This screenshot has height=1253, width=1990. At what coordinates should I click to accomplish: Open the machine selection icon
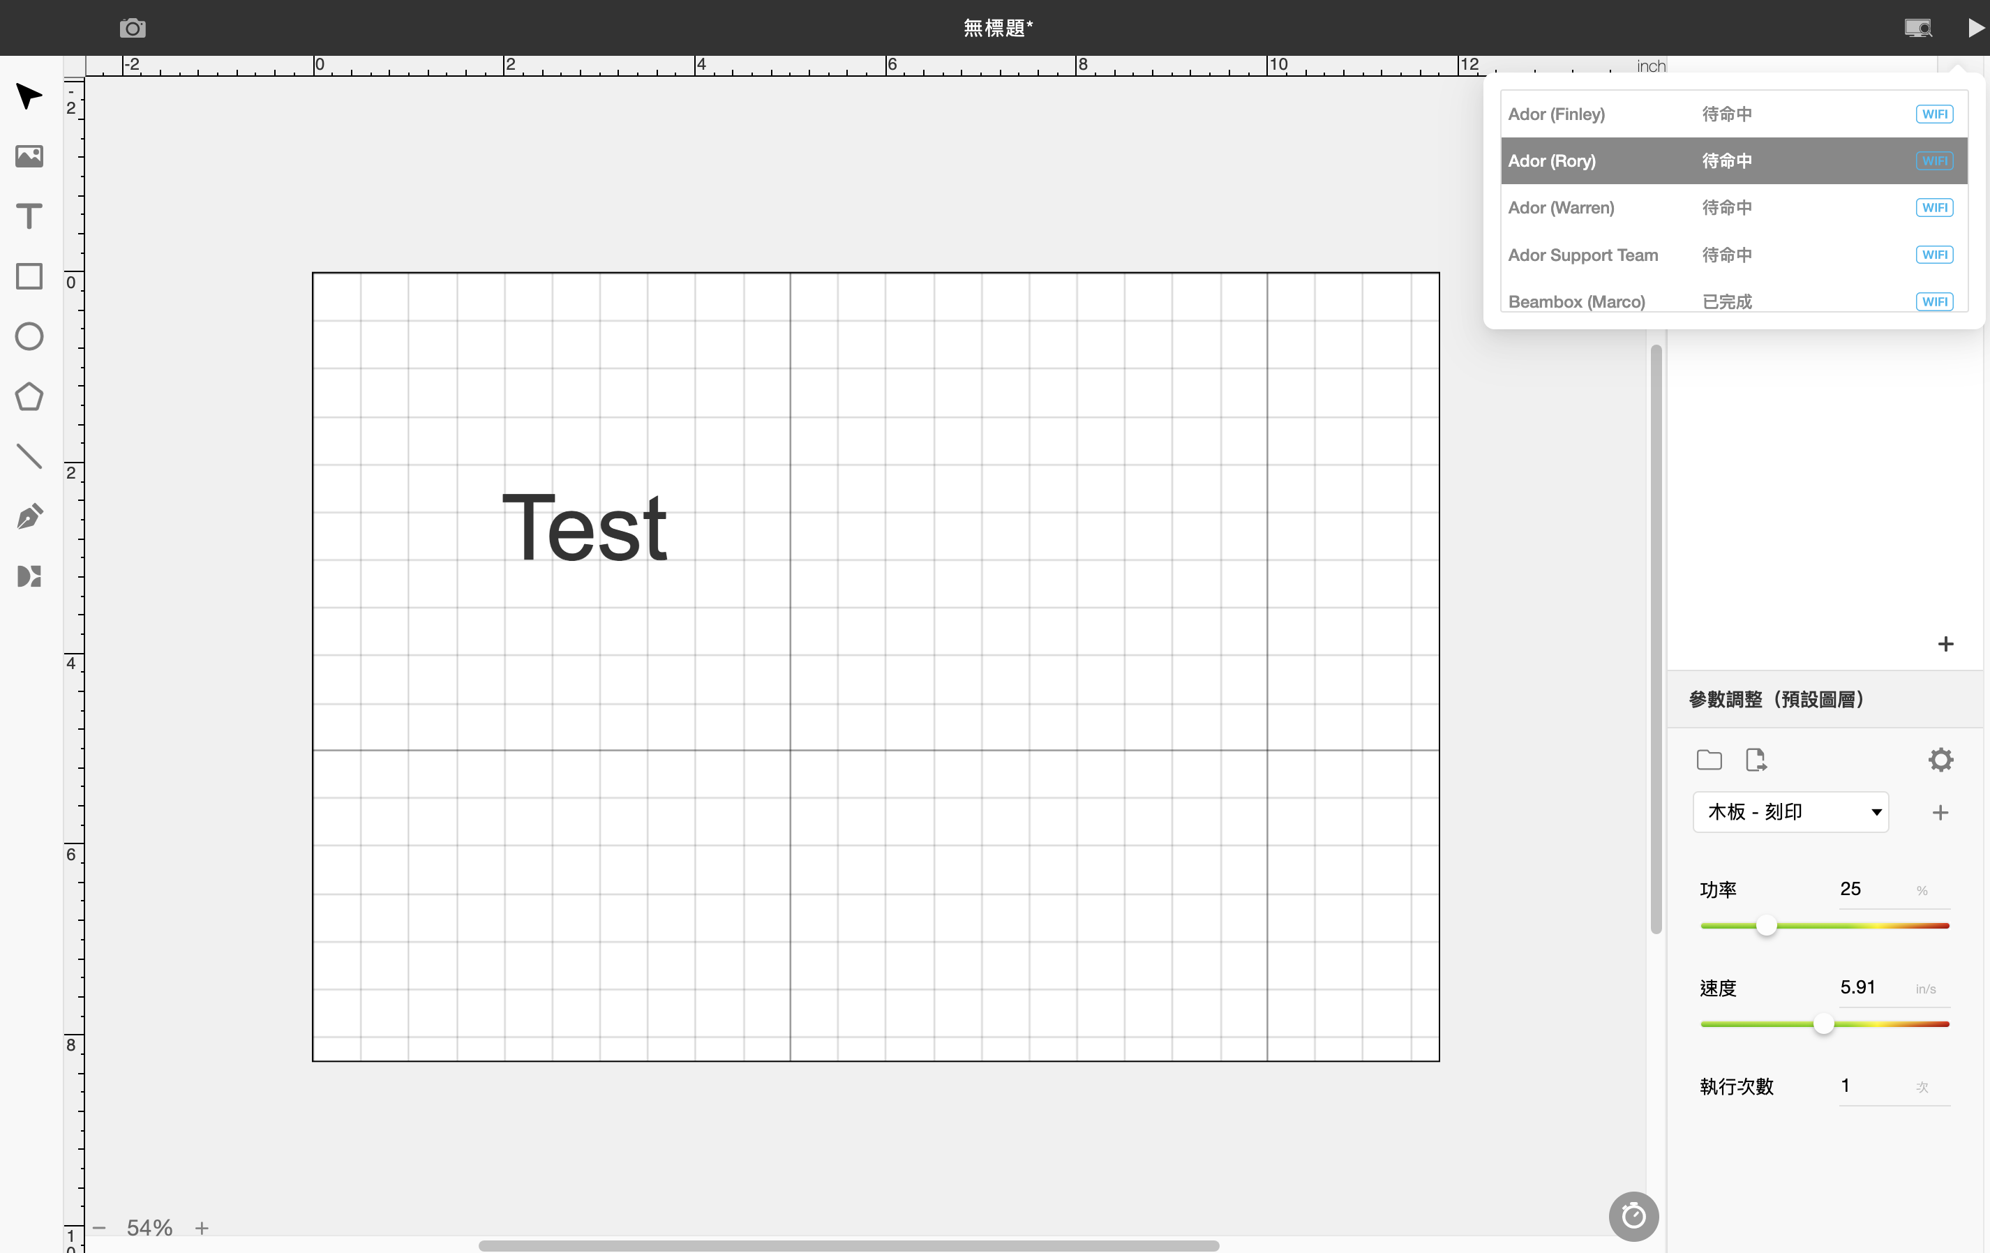[x=1918, y=28]
